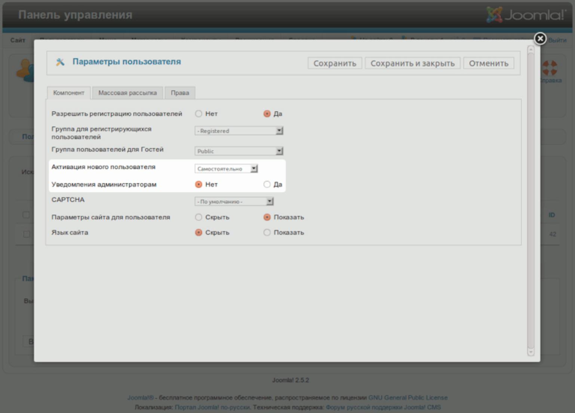This screenshot has width=575, height=413.
Task: Click scrollbar up arrow in dialog
Action: click(x=531, y=50)
